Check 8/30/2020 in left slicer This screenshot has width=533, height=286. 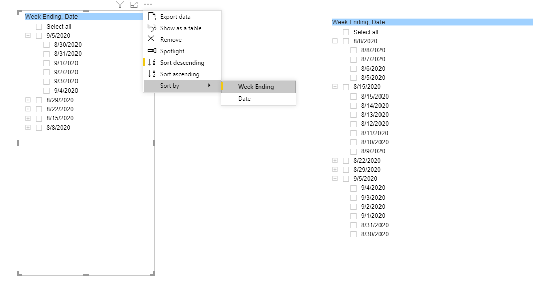[47, 45]
